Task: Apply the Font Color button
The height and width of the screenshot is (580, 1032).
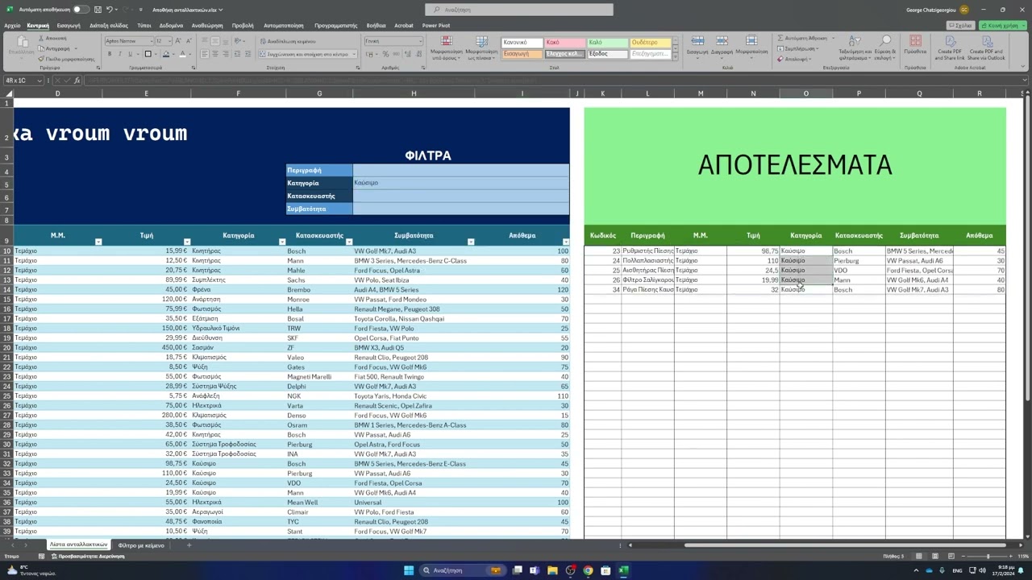Action: [184, 54]
